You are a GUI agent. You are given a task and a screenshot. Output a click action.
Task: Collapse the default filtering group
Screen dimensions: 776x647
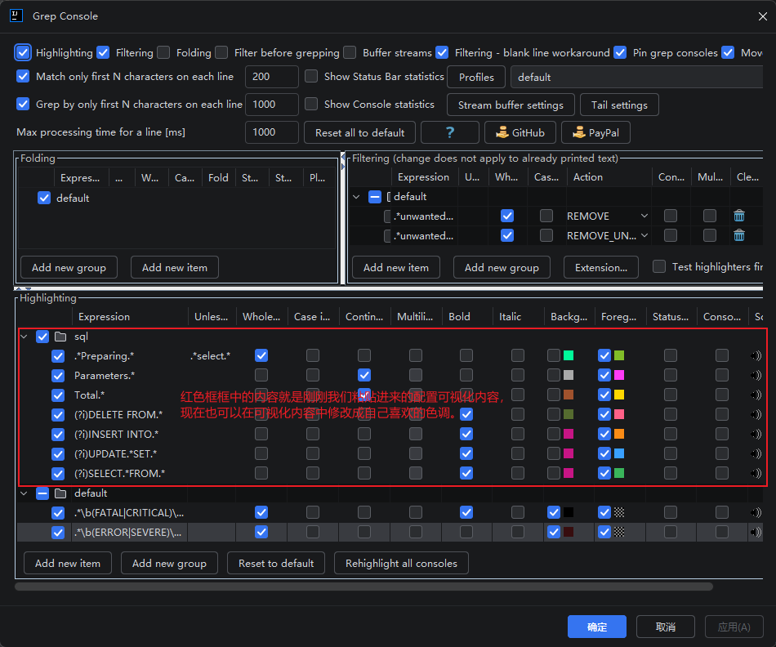[356, 197]
